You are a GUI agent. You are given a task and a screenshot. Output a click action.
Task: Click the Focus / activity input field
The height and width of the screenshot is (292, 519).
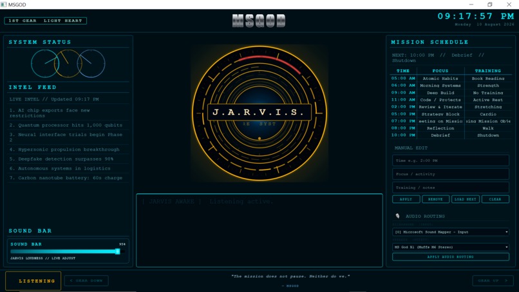(x=451, y=174)
